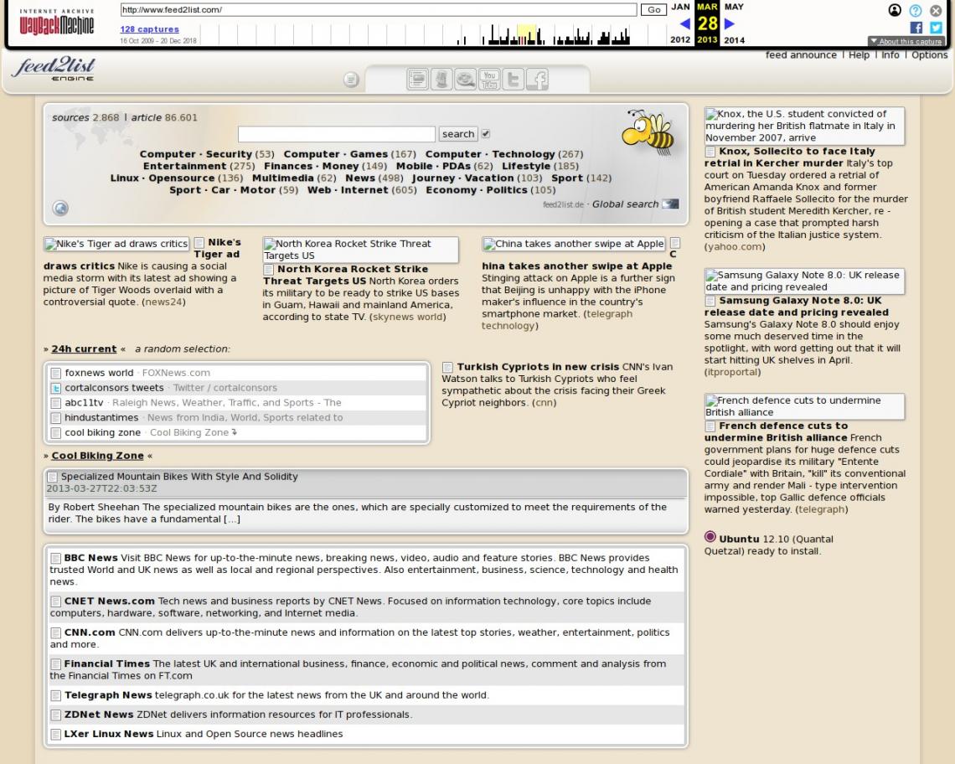Expand the About this capture dropdown
The width and height of the screenshot is (955, 764).
(x=906, y=41)
